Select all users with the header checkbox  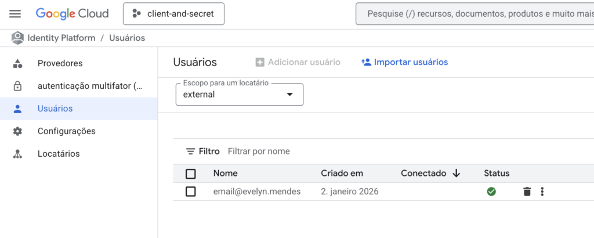tap(191, 174)
